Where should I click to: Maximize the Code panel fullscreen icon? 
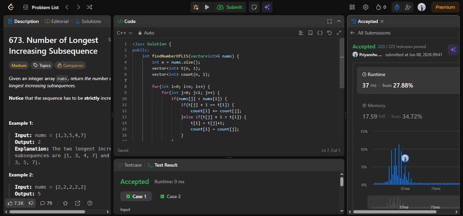330,22
